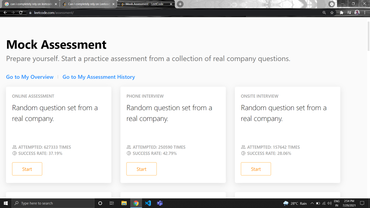Click 'SUCCESS RATE: 28.06%' text
Viewport: 370px width, 208px height.
pyautogui.click(x=269, y=153)
